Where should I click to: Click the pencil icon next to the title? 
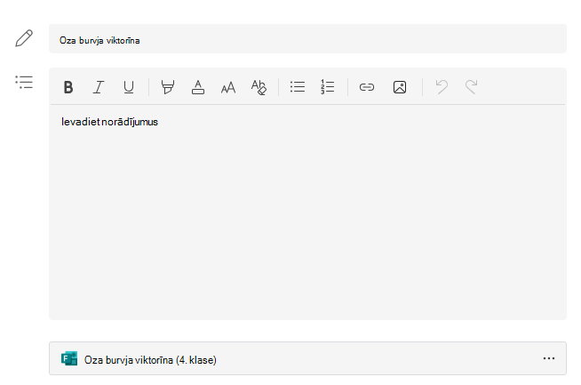24,38
